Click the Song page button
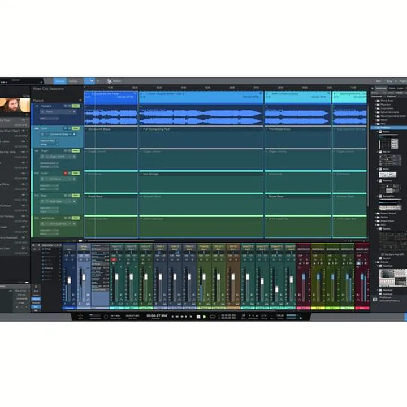 [389, 81]
